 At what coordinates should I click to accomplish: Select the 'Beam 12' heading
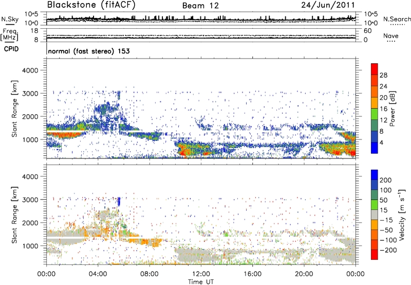click(x=200, y=6)
